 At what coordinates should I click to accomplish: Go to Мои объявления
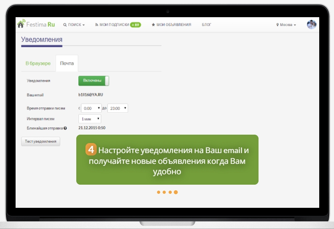(171, 25)
